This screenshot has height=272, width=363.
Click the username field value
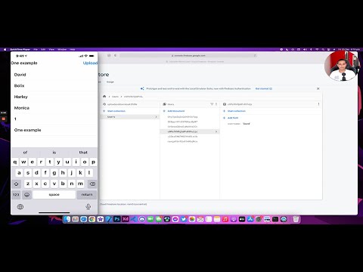(247, 124)
